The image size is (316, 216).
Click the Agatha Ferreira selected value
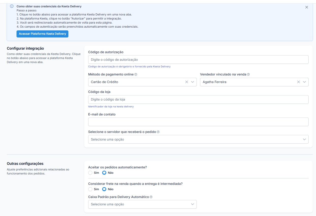tap(215, 82)
